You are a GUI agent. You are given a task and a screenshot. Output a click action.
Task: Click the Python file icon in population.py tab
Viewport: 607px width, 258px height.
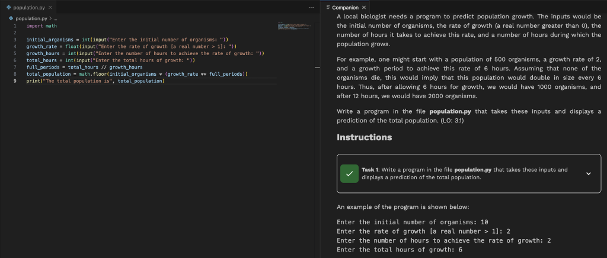point(8,7)
